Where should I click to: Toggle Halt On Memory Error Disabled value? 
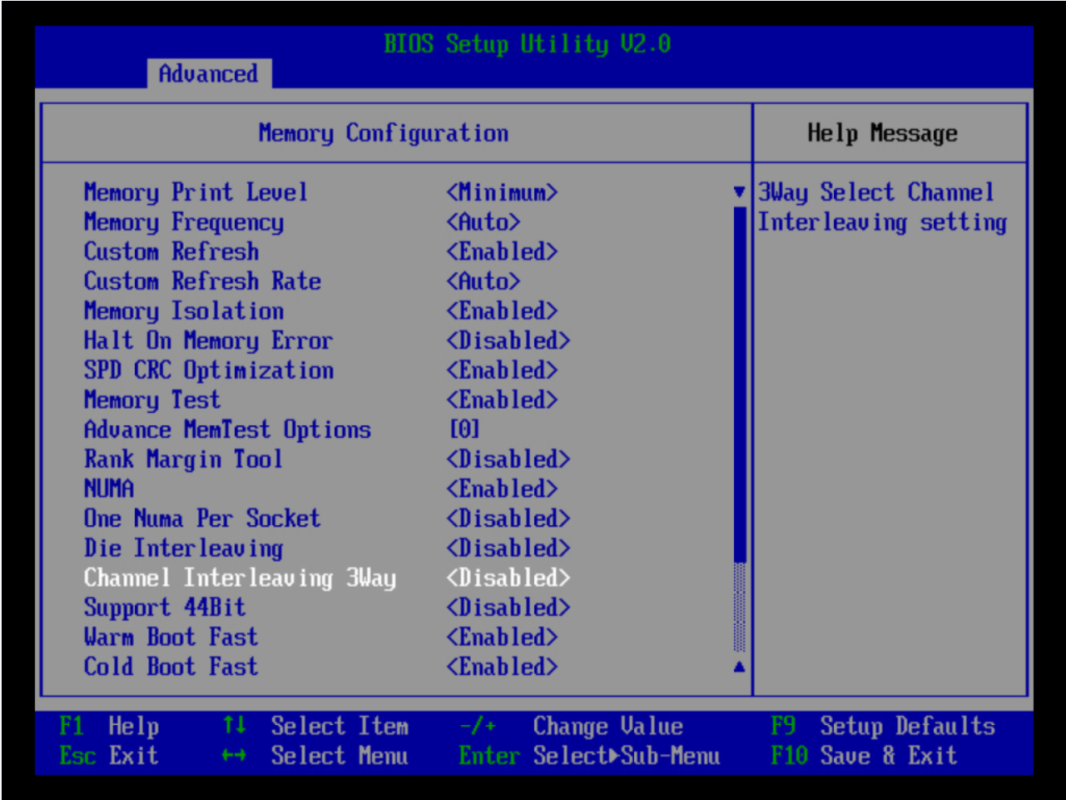(508, 340)
